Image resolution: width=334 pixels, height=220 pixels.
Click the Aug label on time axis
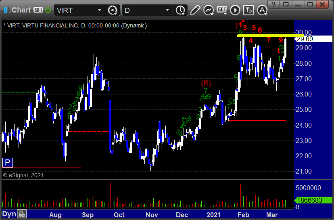tap(55, 215)
